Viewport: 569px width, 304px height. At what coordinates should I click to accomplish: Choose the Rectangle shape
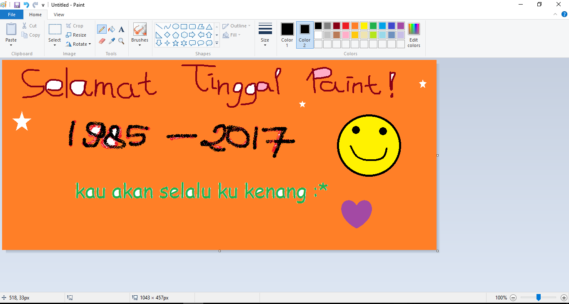184,27
